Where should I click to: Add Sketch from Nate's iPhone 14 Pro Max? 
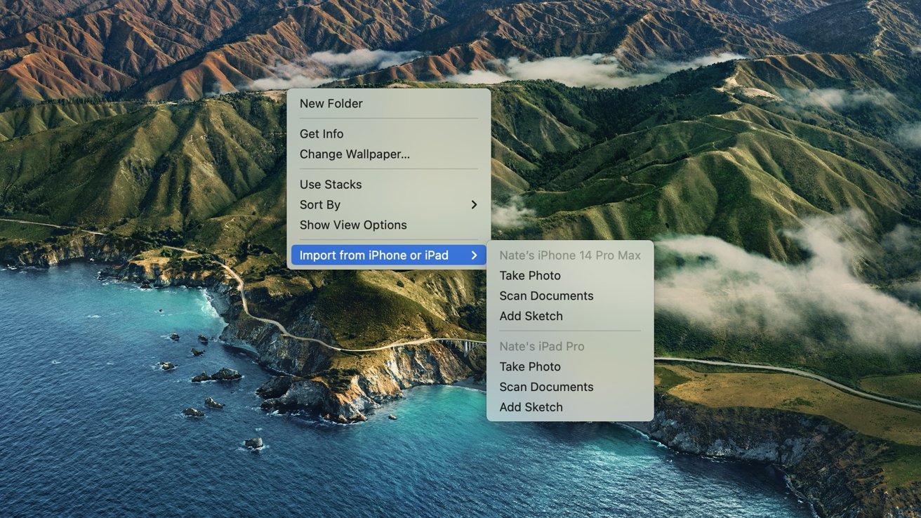(x=531, y=316)
